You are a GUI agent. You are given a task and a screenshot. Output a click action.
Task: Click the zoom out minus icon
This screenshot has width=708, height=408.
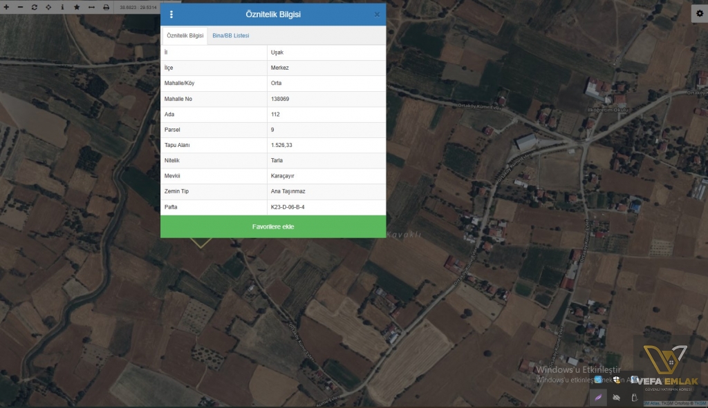point(20,7)
